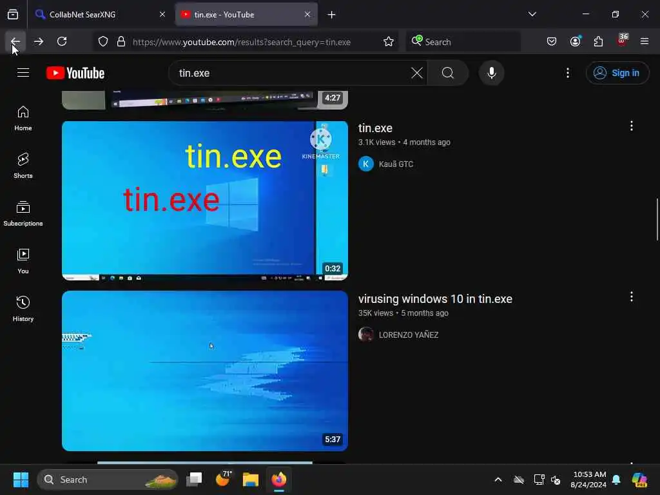Click the YouTube search magnifier button
660x495 pixels.
click(x=448, y=73)
